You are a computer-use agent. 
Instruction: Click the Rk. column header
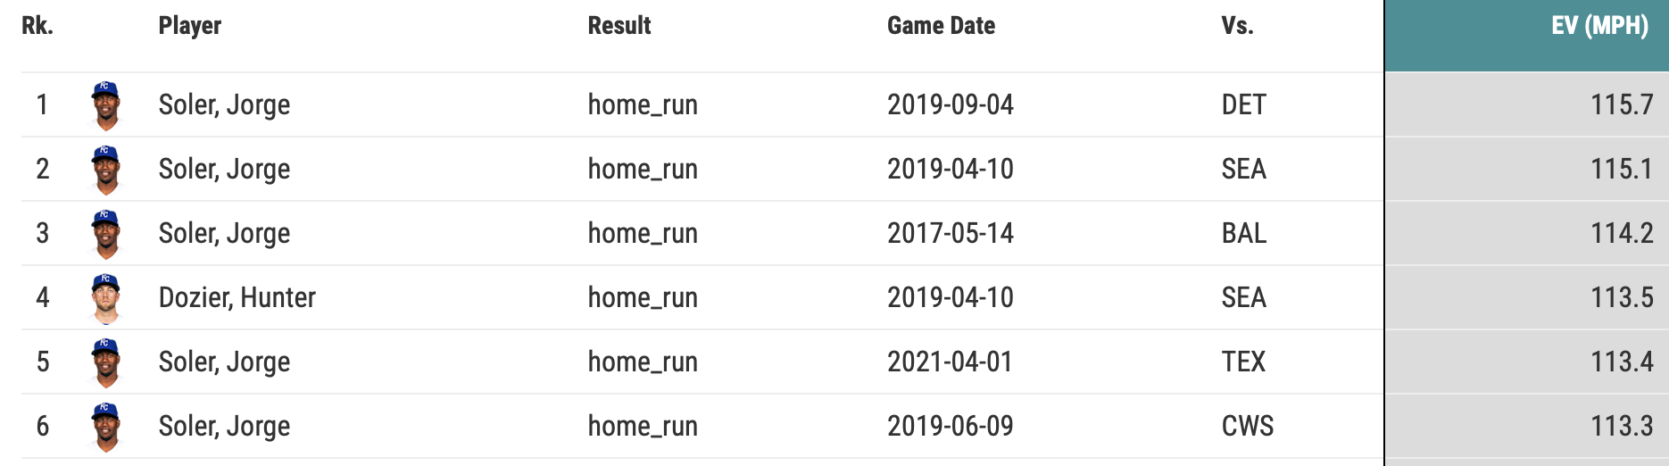coord(37,26)
